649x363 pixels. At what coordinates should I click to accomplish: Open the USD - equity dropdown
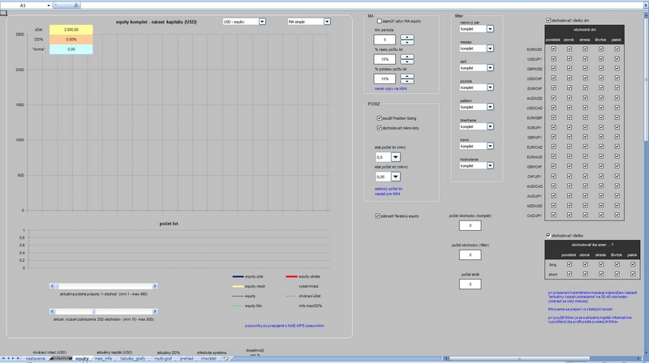[x=262, y=23]
